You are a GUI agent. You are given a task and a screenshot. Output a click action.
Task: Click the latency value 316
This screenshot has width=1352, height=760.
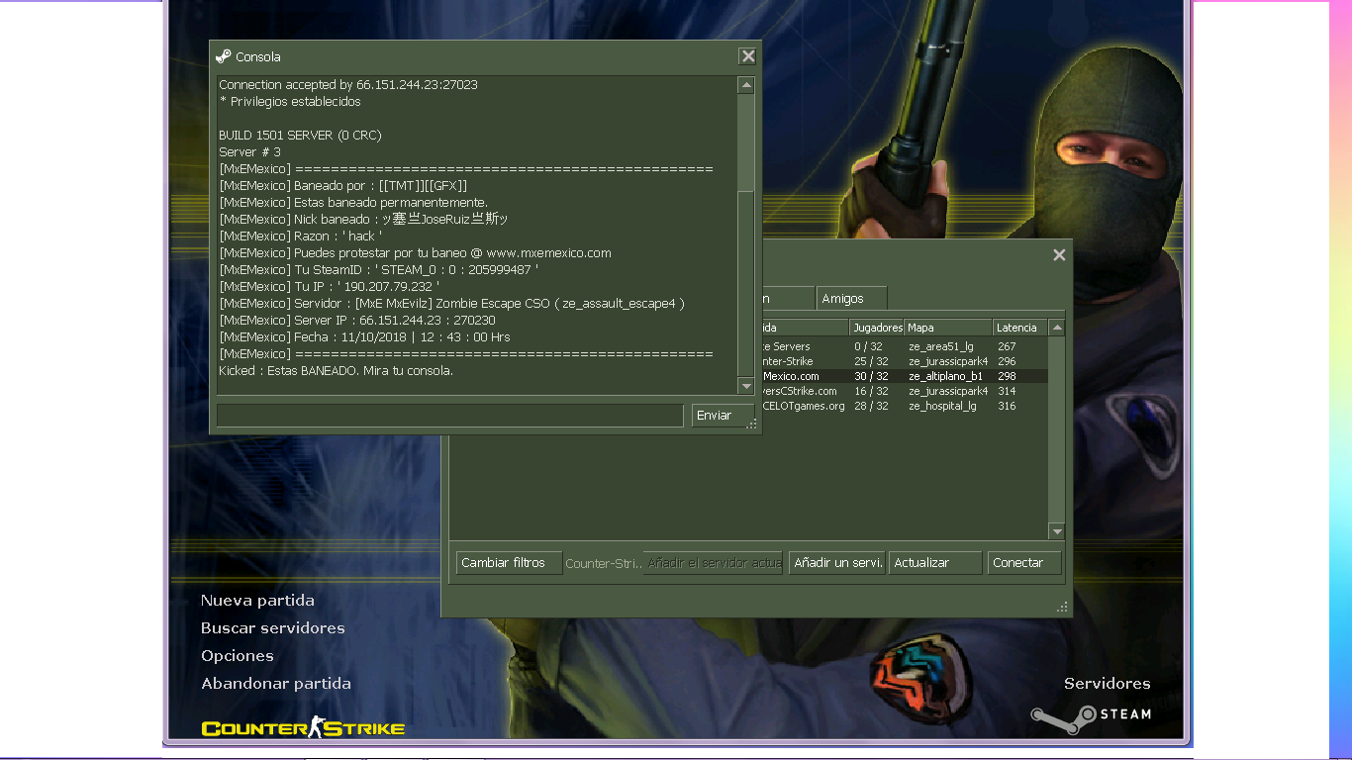(1007, 406)
